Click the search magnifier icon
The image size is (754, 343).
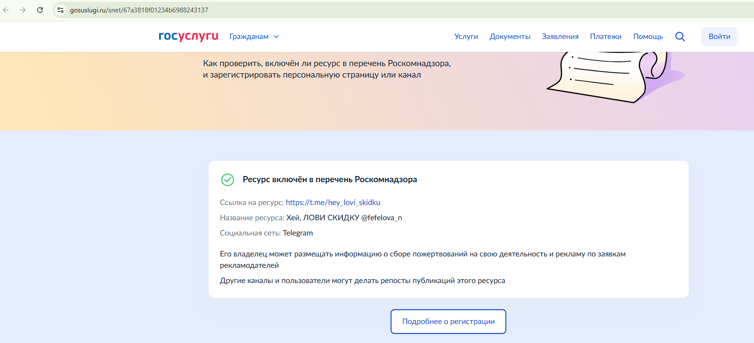pyautogui.click(x=680, y=37)
